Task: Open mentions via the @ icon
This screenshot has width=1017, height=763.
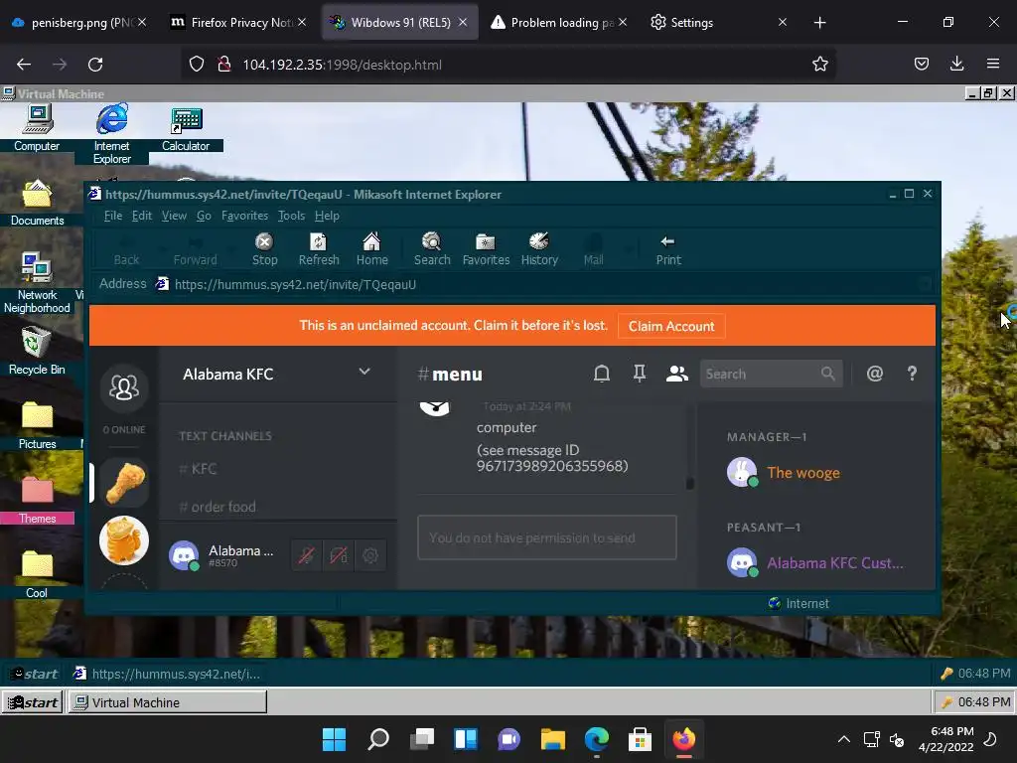Action: (x=874, y=374)
